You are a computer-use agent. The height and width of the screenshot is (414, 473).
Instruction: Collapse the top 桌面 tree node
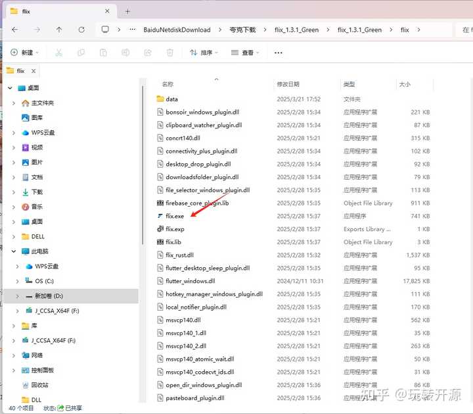point(11,88)
